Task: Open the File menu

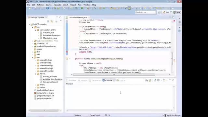Action: [x=29, y=5]
